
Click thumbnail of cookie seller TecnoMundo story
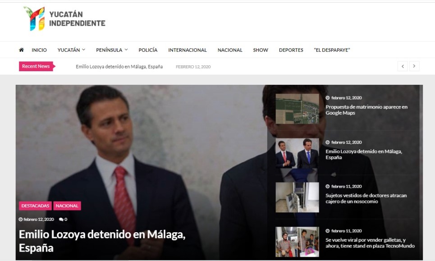point(297,242)
